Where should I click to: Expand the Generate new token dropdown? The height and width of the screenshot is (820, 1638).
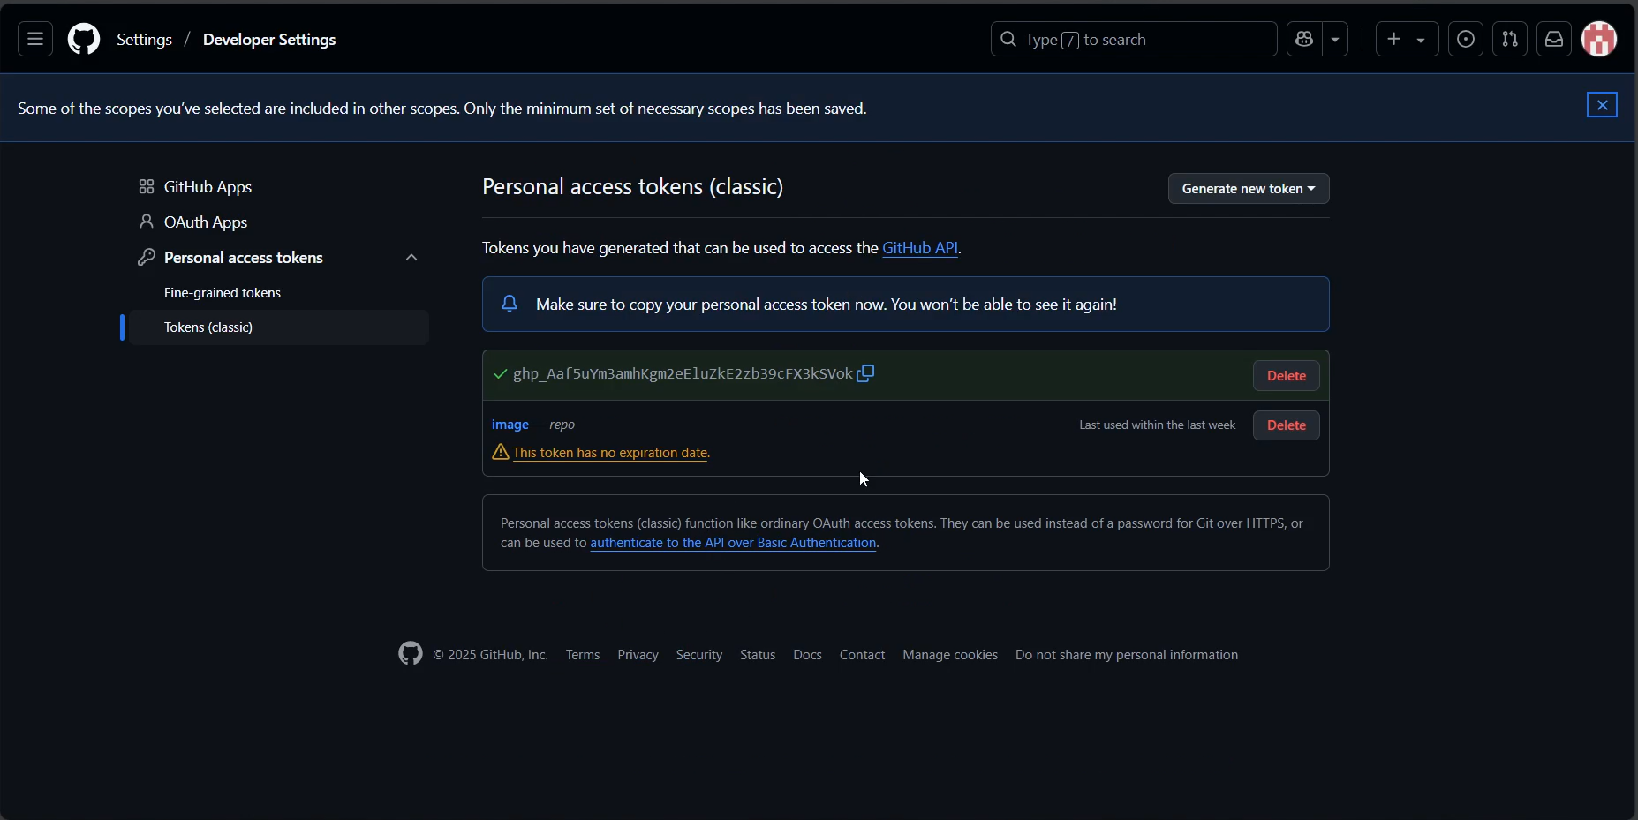pyautogui.click(x=1248, y=189)
